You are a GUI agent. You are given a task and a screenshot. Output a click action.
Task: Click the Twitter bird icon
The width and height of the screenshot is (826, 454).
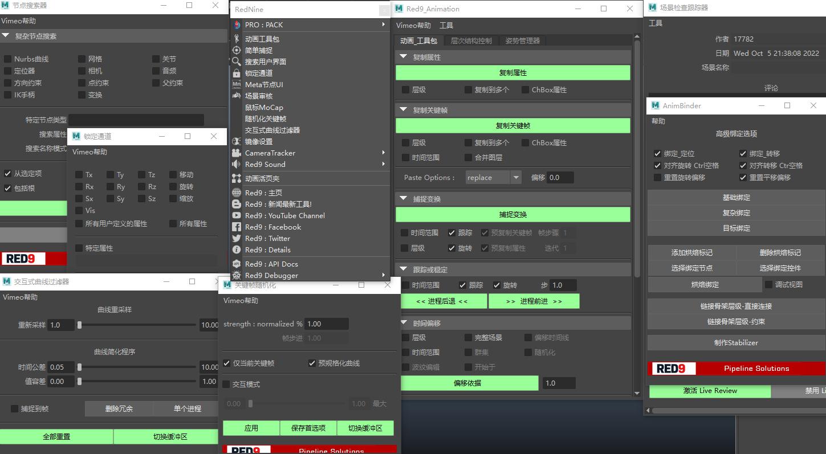tap(237, 239)
